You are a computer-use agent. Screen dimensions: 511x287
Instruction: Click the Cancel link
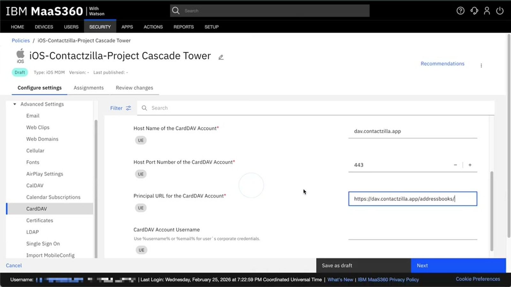tap(14, 265)
